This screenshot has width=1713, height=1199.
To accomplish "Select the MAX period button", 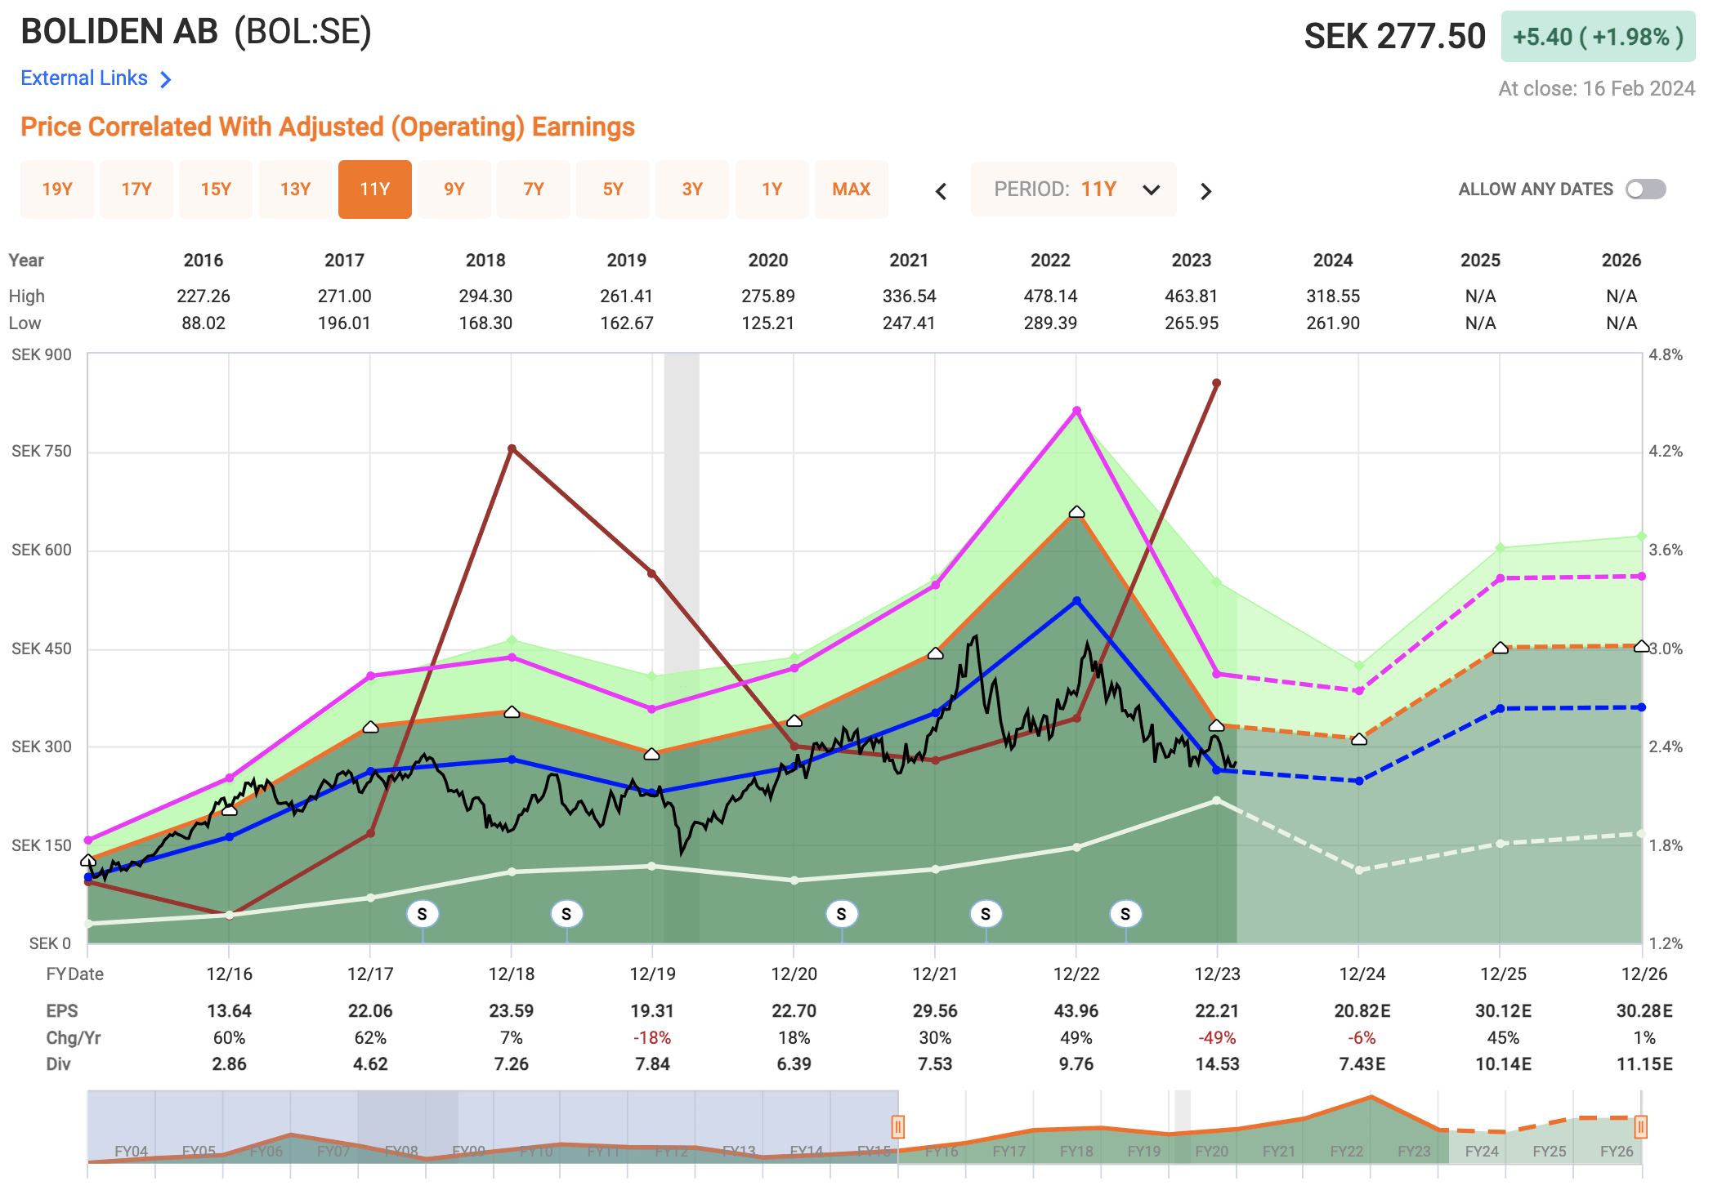I will (x=852, y=189).
